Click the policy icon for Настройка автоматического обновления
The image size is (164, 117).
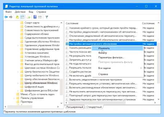coord(67,44)
